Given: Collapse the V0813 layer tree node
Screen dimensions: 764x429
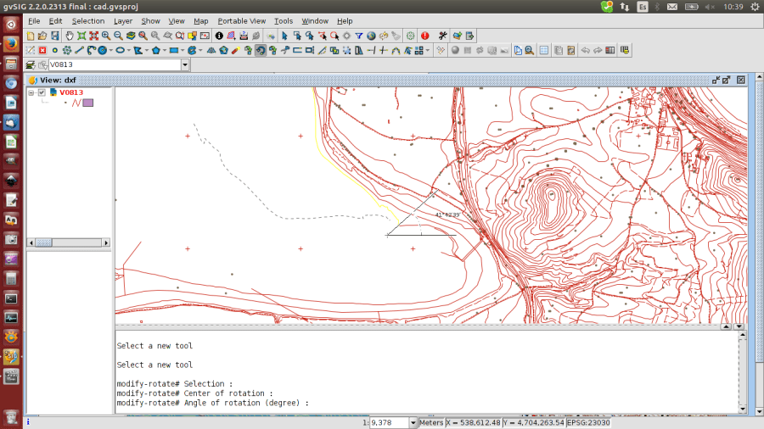Looking at the screenshot, I should pos(31,92).
